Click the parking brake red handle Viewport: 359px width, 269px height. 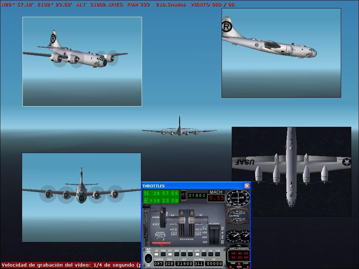(x=161, y=243)
